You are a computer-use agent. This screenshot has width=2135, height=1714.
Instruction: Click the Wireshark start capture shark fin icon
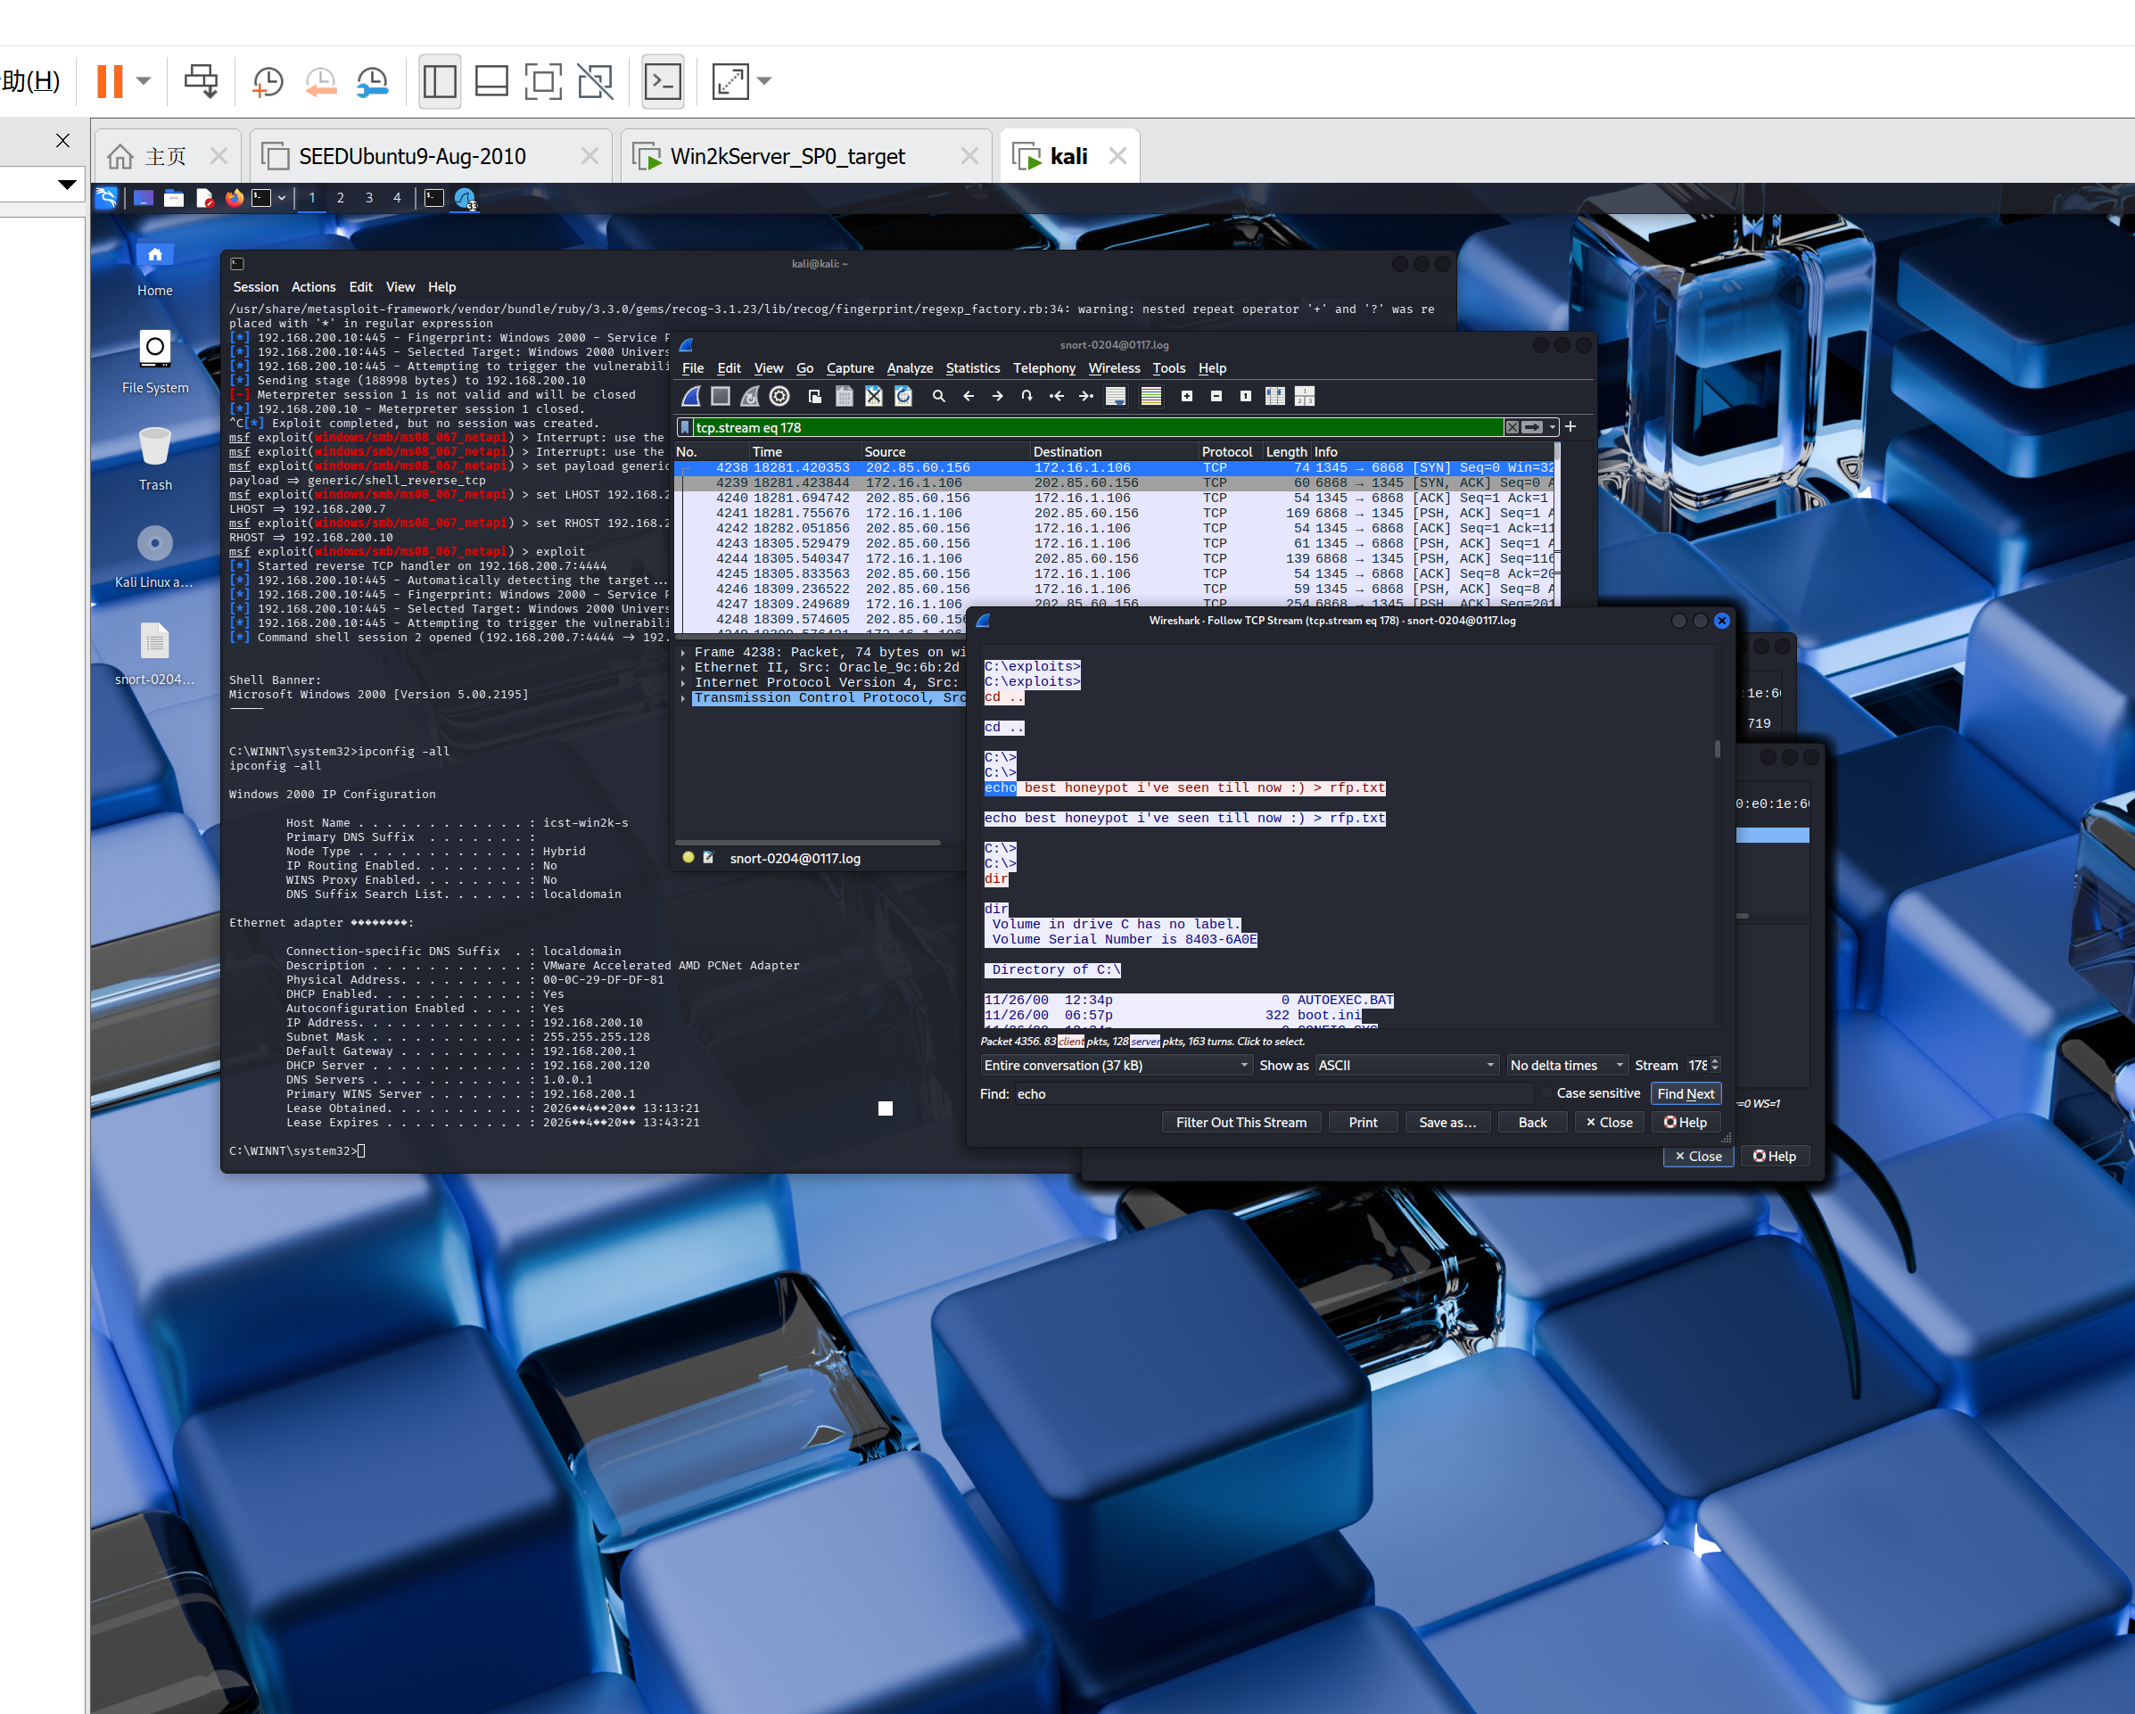691,396
